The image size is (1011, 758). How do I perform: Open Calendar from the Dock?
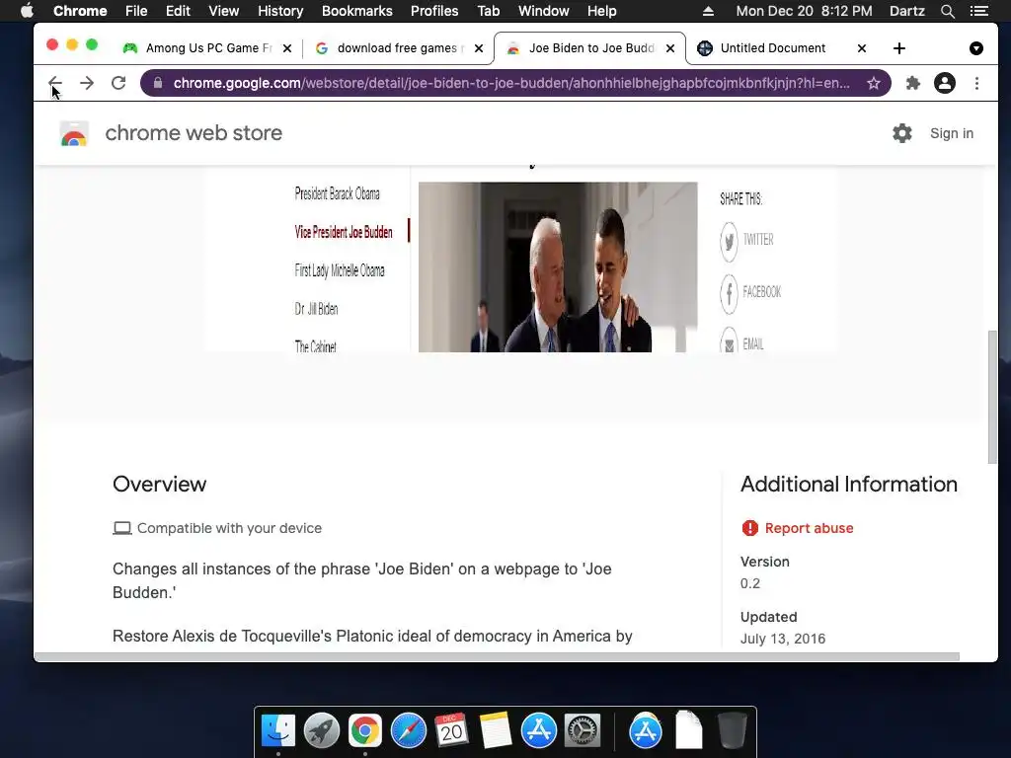pyautogui.click(x=451, y=731)
